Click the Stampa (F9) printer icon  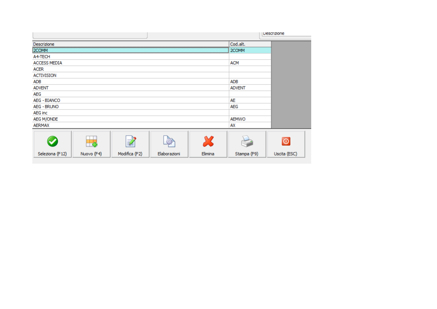pos(247,141)
